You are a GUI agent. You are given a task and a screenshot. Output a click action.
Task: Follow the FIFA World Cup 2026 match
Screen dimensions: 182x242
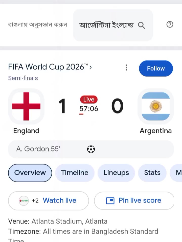pos(156,68)
